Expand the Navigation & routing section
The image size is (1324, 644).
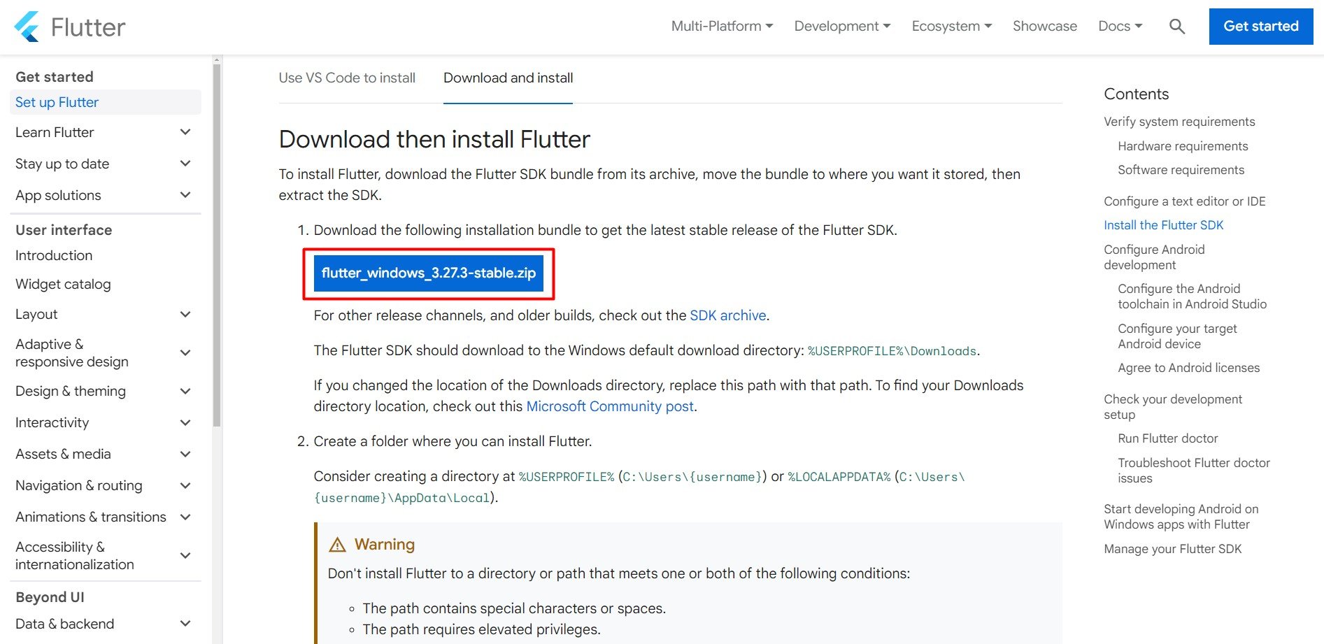point(185,486)
